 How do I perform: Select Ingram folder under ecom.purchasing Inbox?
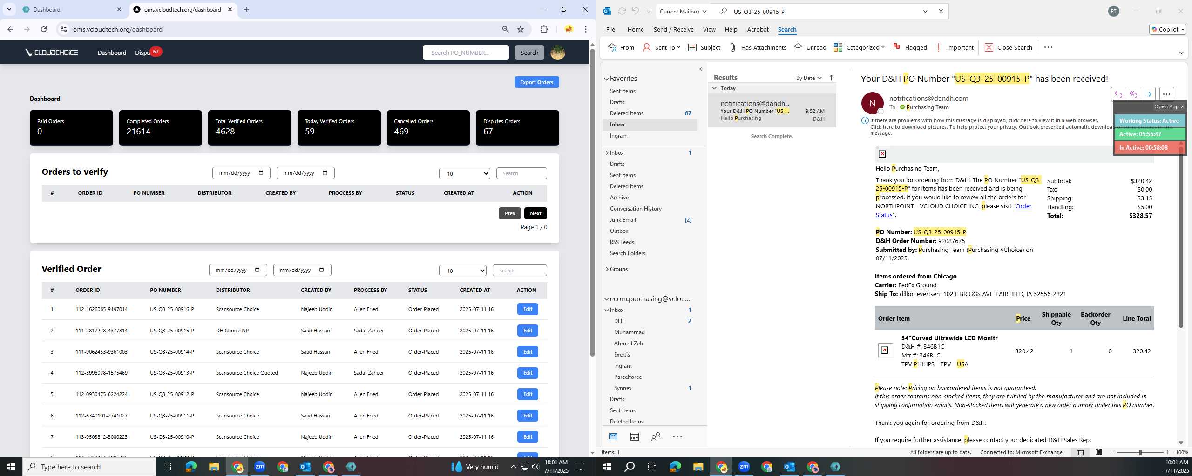623,366
